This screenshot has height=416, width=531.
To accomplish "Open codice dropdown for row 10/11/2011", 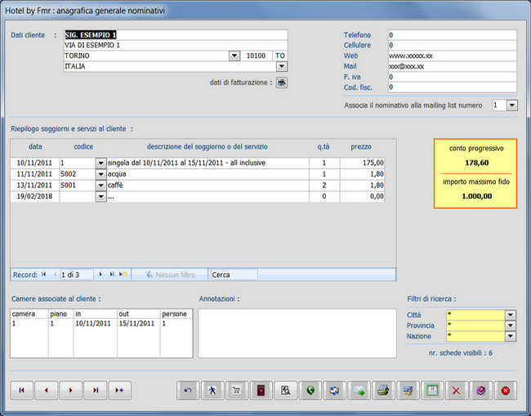I will 100,163.
